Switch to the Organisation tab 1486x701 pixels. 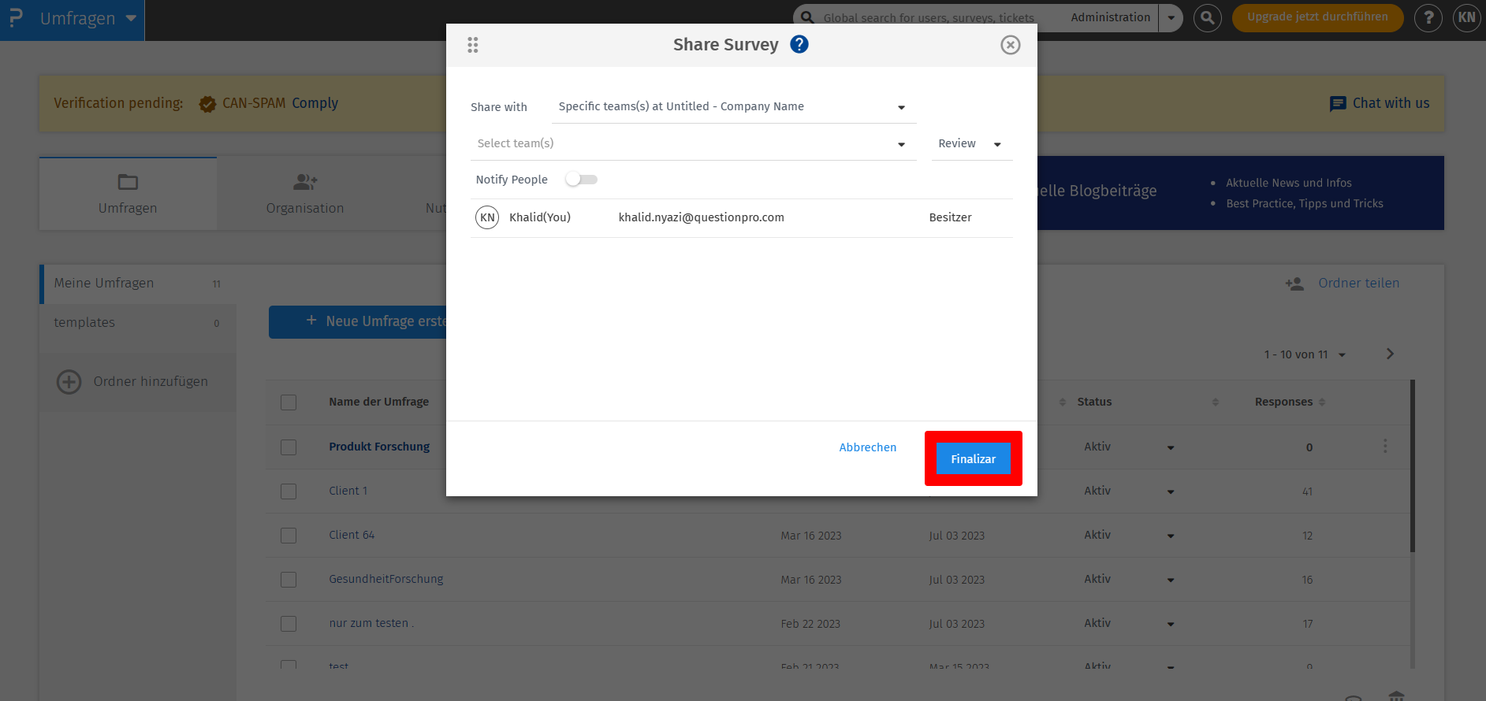[305, 194]
